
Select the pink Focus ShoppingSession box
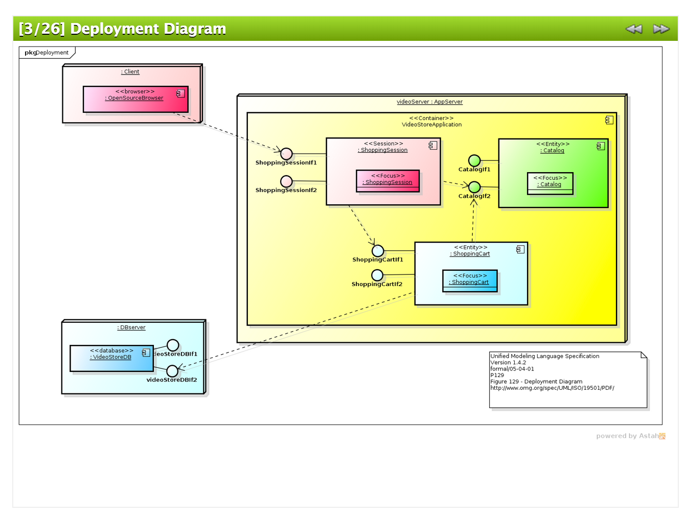(x=388, y=181)
